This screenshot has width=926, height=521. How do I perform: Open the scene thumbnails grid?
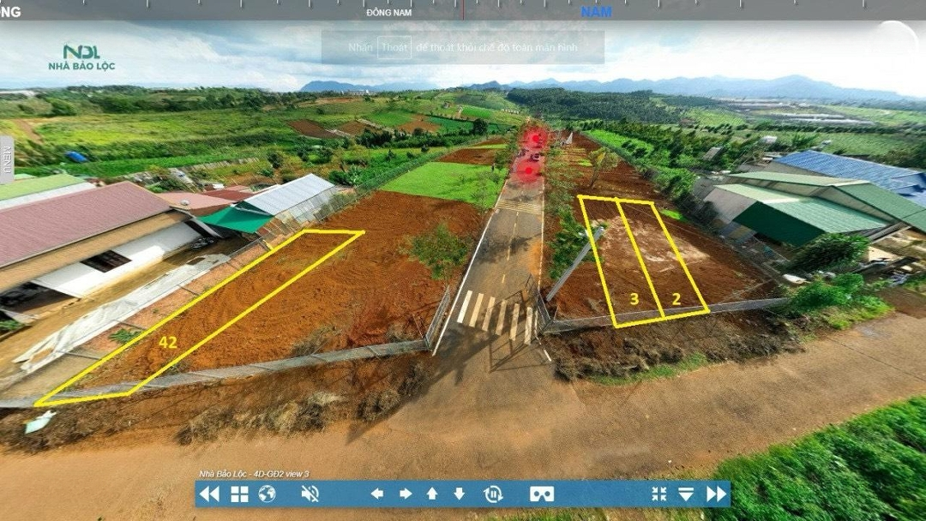click(239, 494)
